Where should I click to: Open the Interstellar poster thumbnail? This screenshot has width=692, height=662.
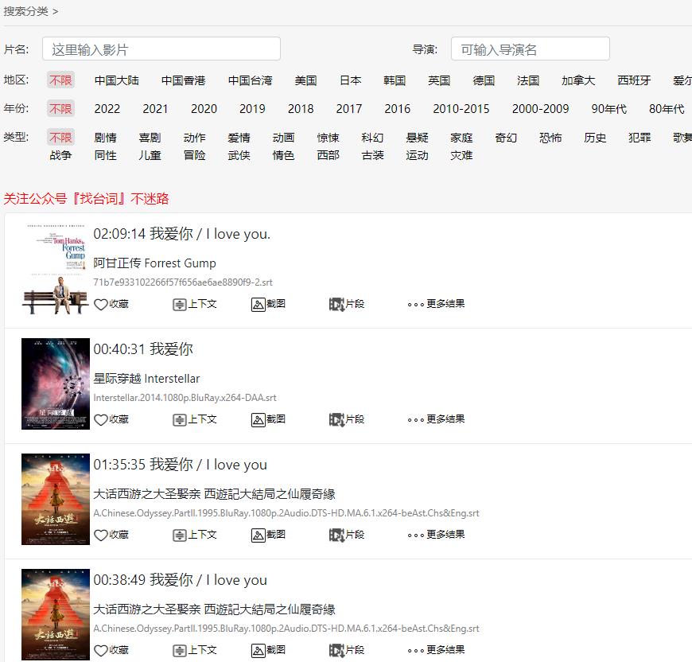(56, 384)
